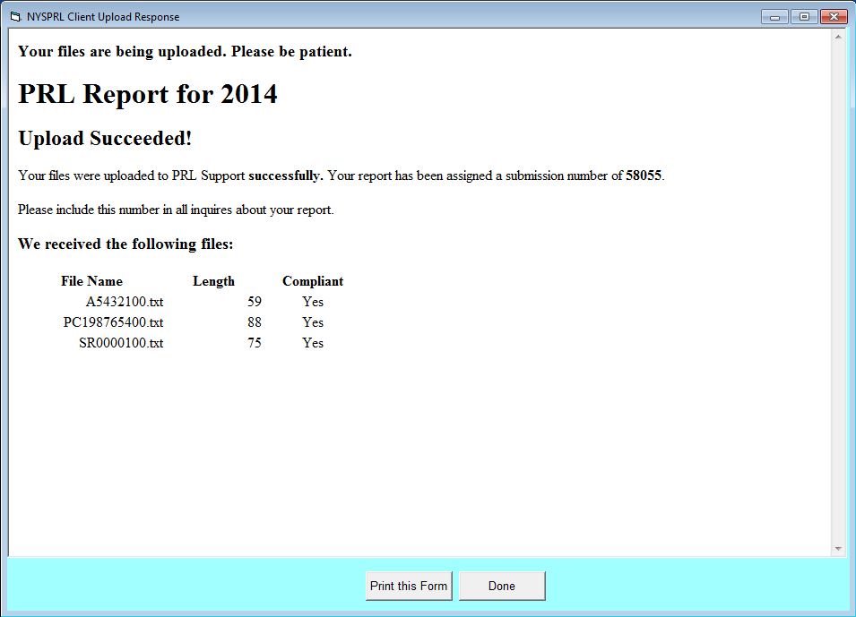Click the Compliant column header
856x617 pixels.
[x=313, y=281]
